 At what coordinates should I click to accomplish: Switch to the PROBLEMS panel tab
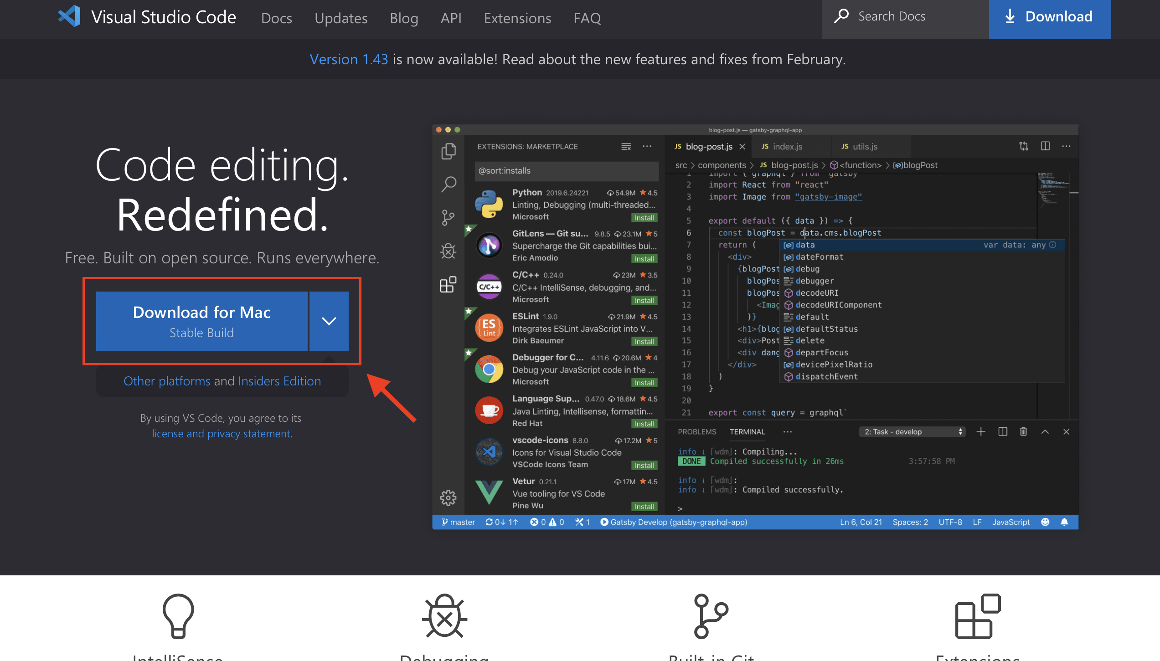click(x=697, y=431)
